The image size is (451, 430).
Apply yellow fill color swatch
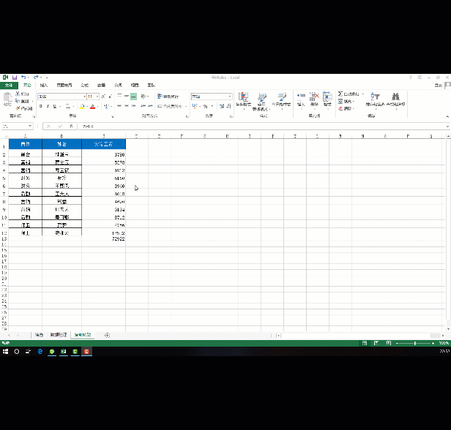coord(82,107)
